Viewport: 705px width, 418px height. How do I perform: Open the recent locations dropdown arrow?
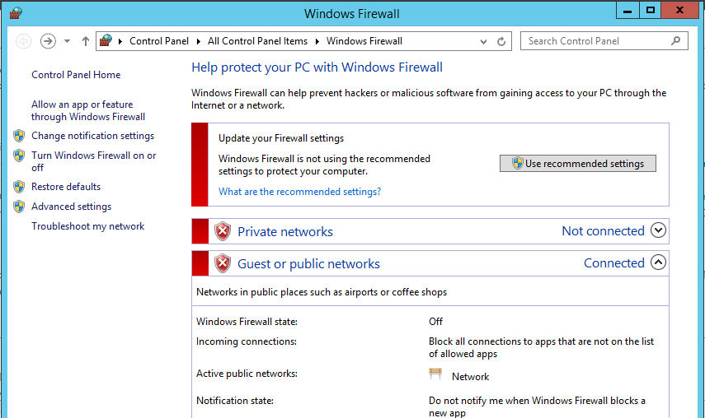[x=67, y=41]
